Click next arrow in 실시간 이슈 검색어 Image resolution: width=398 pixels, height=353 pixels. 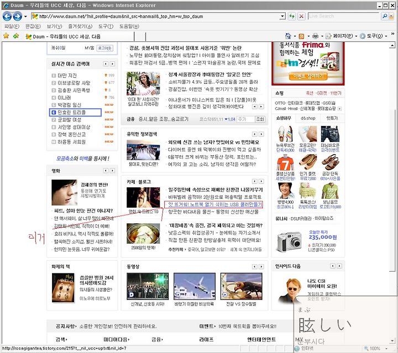pyautogui.click(x=112, y=64)
